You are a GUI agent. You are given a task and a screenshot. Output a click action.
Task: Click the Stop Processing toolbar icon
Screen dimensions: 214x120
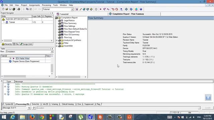(x=96, y=9)
